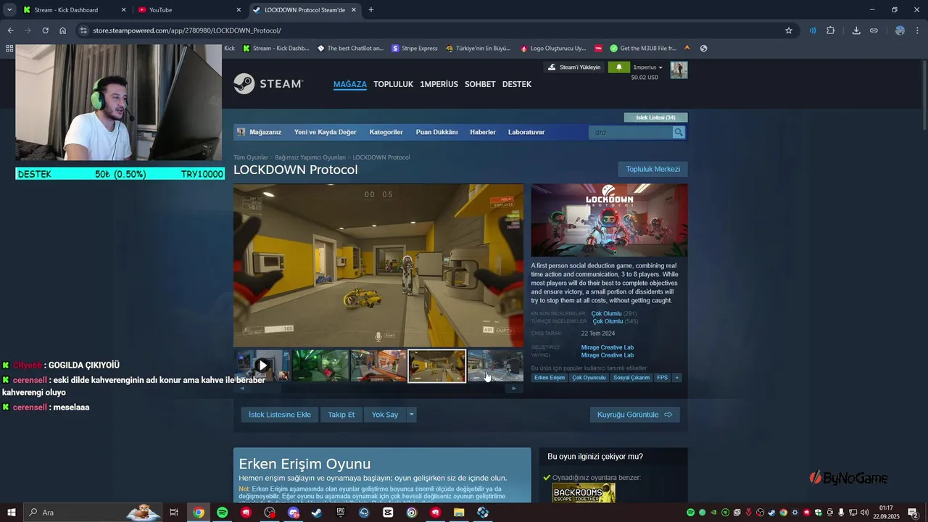Open CapCut from the taskbar
The height and width of the screenshot is (522, 928).
[388, 513]
